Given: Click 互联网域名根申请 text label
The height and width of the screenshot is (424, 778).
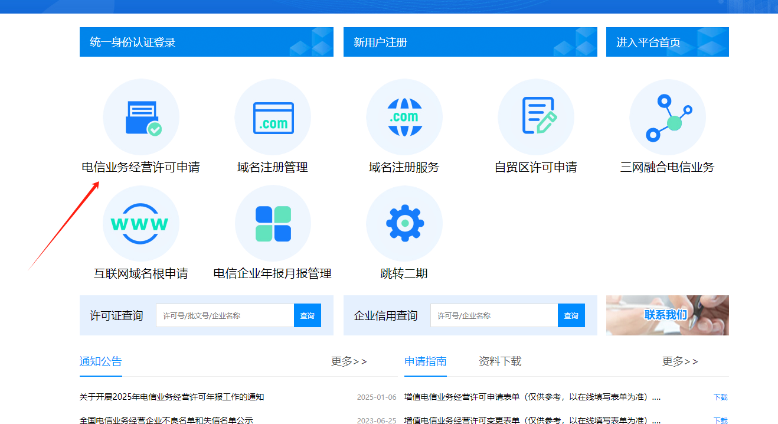Looking at the screenshot, I should coord(141,274).
